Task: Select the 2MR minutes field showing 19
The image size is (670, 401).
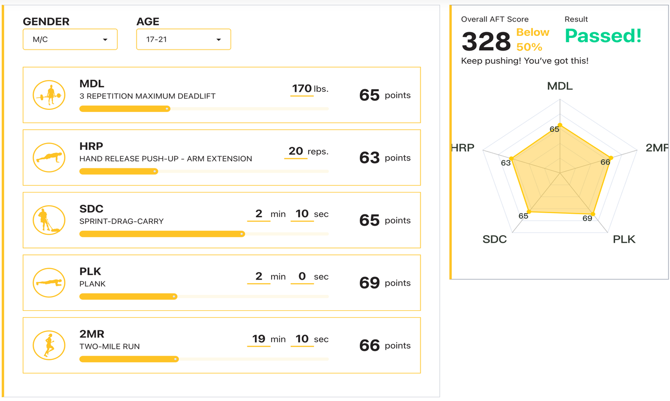Action: click(x=258, y=339)
